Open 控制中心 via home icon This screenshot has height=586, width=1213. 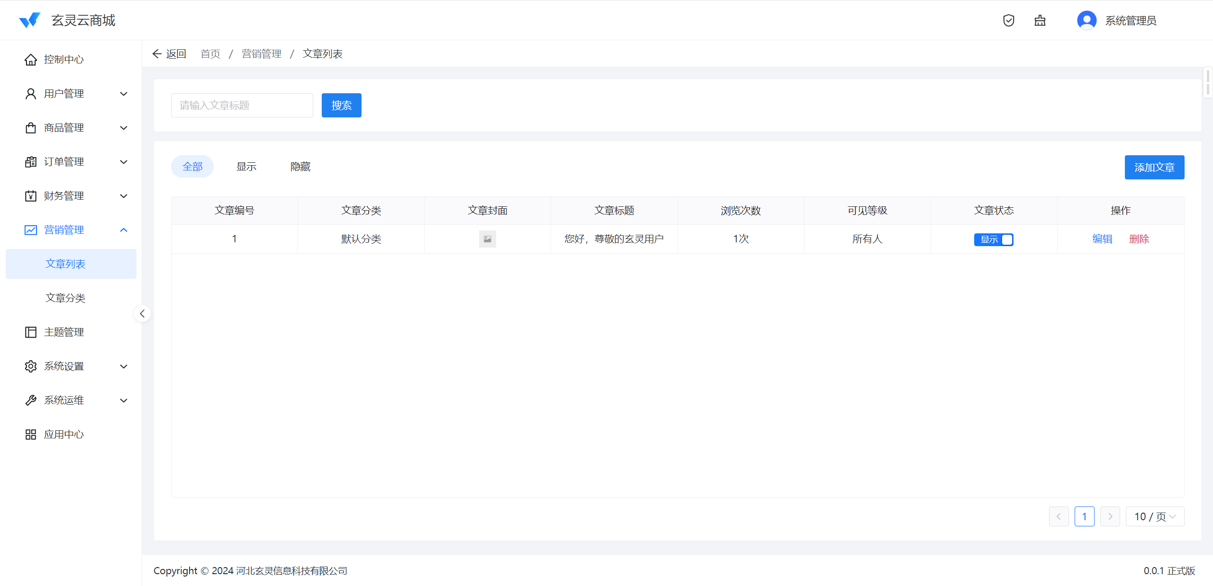tap(31, 60)
